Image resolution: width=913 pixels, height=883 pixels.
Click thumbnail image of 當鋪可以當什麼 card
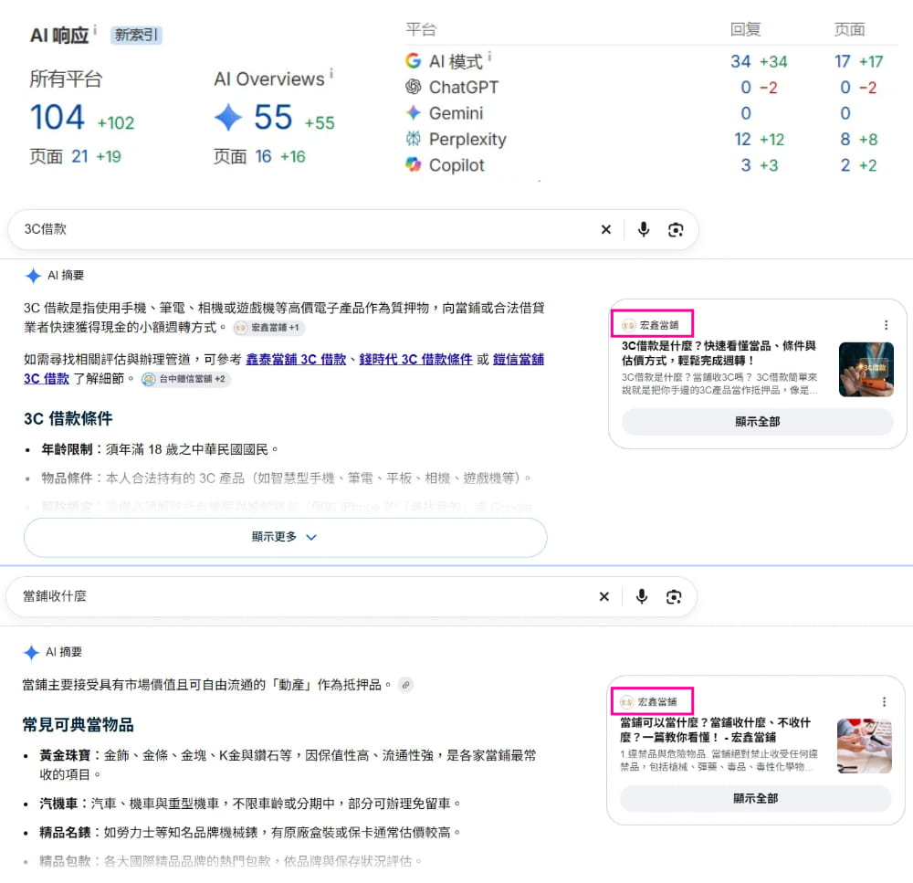(864, 746)
